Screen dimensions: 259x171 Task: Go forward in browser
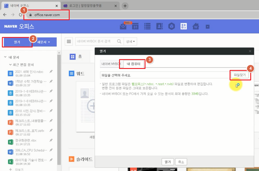click(x=13, y=15)
